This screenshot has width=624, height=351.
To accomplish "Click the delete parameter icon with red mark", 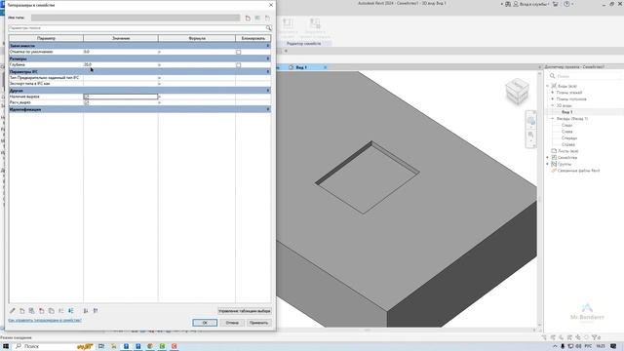I will coord(41,311).
